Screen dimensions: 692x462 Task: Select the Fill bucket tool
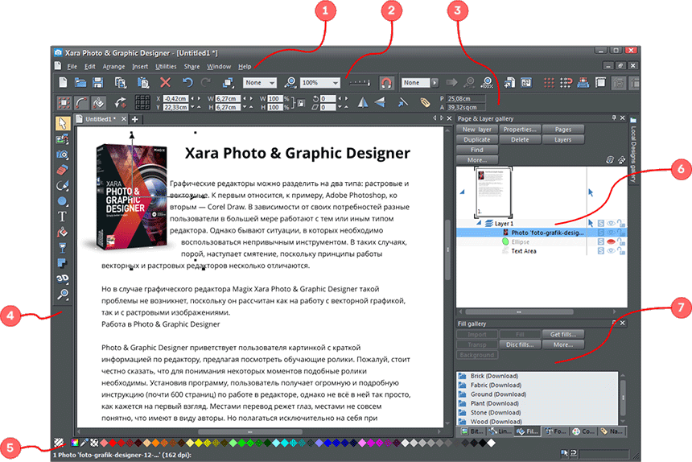(62, 232)
